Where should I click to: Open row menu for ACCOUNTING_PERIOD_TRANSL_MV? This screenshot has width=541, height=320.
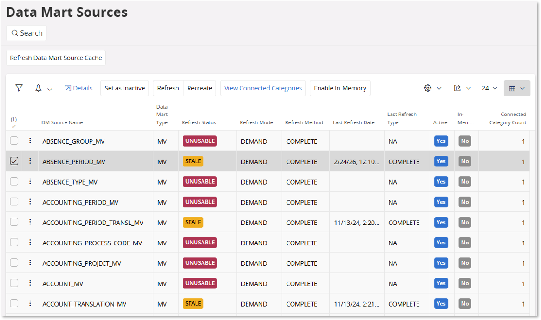(x=30, y=222)
